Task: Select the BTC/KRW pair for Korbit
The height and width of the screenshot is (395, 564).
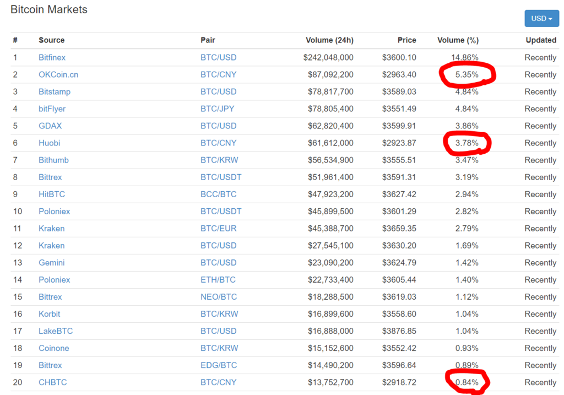Action: (219, 313)
